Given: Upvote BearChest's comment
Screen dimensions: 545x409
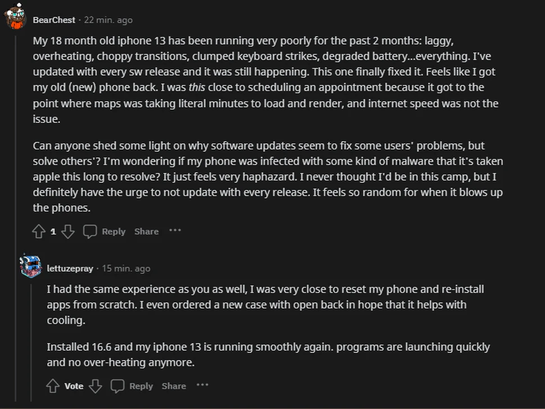Looking at the screenshot, I should 39,231.
